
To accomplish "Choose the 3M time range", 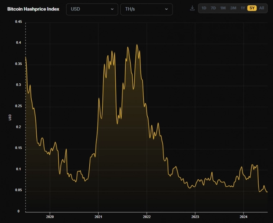I will pyautogui.click(x=233, y=8).
